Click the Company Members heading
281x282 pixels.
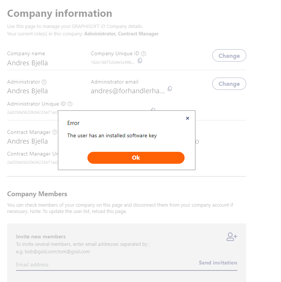tap(37, 194)
